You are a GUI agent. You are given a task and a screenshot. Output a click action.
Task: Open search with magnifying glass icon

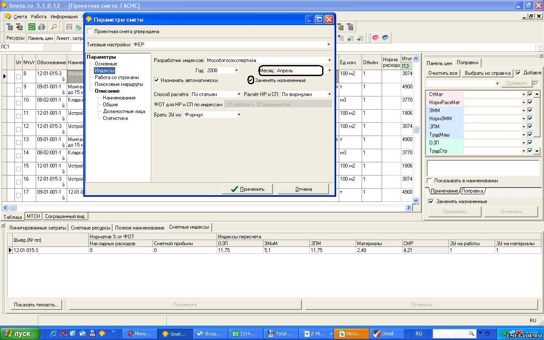(54, 27)
